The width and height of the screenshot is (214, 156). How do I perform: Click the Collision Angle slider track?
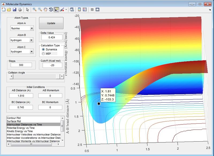pyautogui.click(x=35, y=76)
